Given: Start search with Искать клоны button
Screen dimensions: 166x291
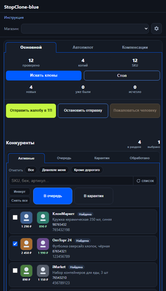Looking at the screenshot, I should tap(44, 75).
